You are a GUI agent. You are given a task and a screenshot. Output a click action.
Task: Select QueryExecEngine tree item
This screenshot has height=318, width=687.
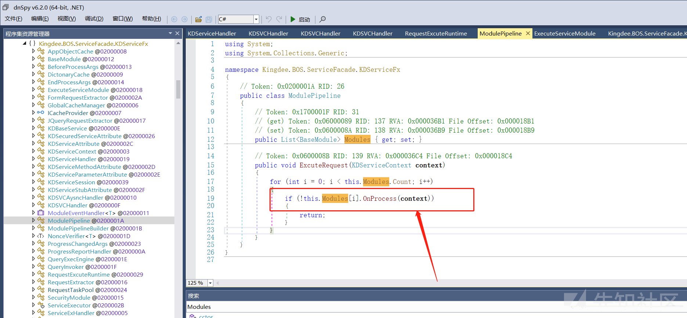pos(87,259)
